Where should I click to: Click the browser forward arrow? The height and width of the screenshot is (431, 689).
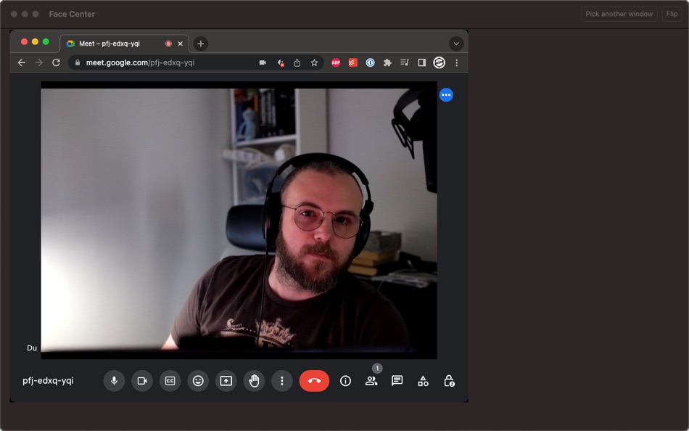pyautogui.click(x=38, y=63)
